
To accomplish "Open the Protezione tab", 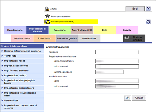I will (60, 30).
